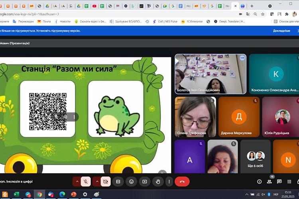Open Excel from the taskbar
Screen dimensions: 299x199
tap(16, 195)
